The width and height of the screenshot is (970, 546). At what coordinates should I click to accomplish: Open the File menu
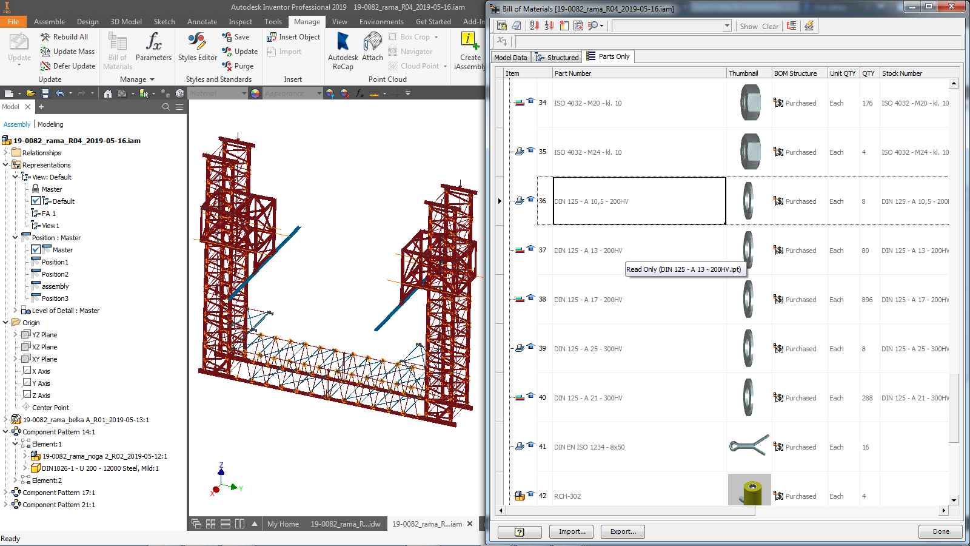coord(13,21)
